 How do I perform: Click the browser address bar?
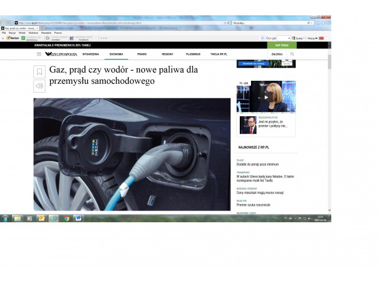click(x=118, y=22)
